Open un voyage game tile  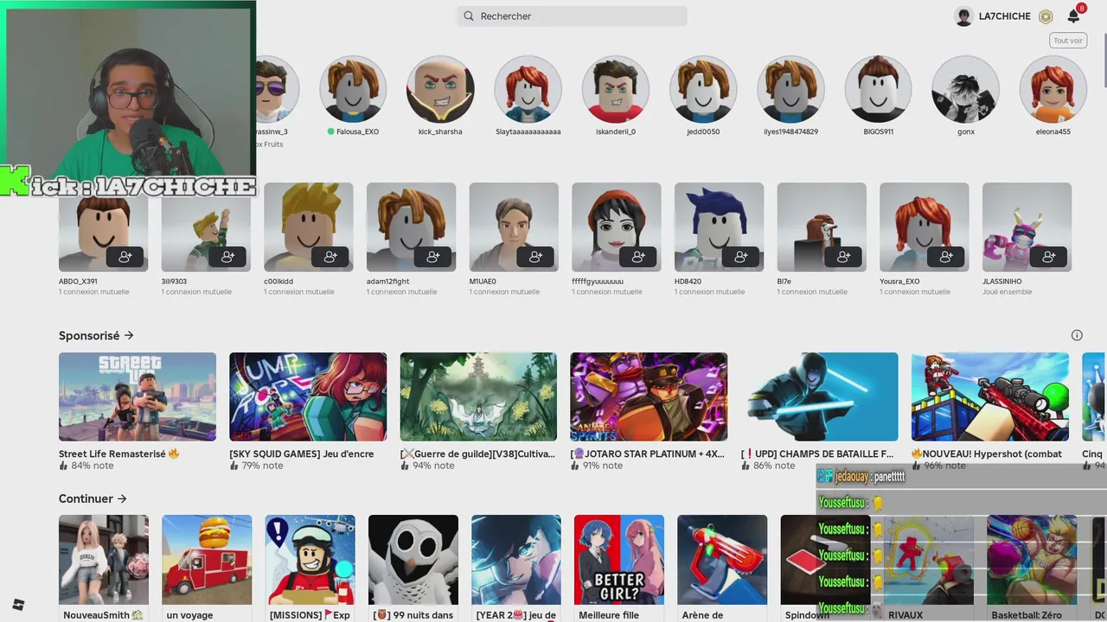(207, 560)
